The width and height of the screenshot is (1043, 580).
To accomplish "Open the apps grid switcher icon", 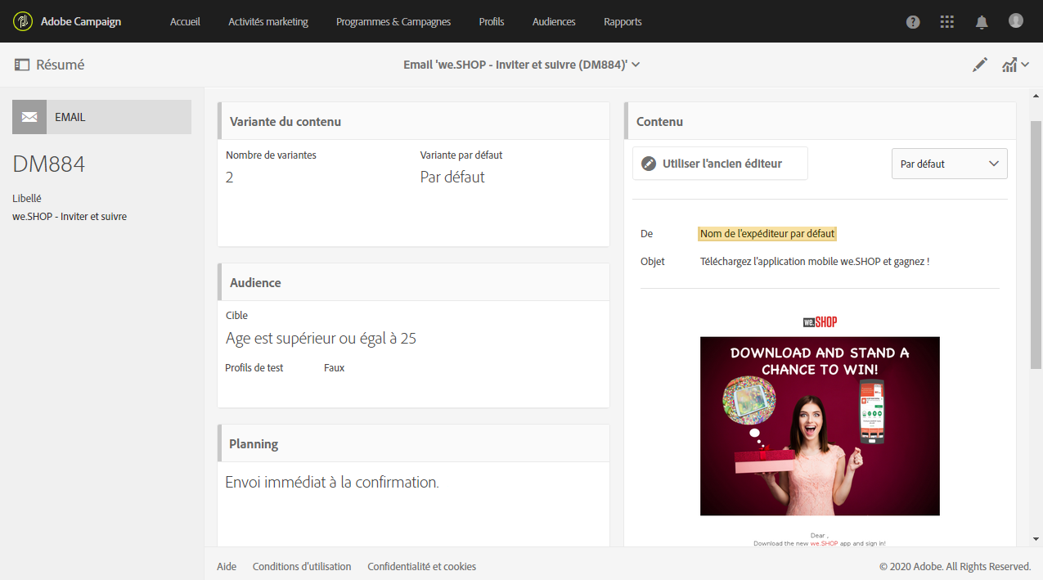I will point(947,22).
